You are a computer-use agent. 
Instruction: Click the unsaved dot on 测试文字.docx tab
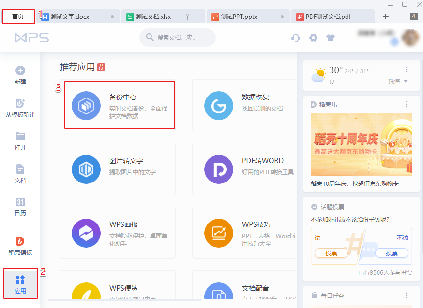click(112, 17)
